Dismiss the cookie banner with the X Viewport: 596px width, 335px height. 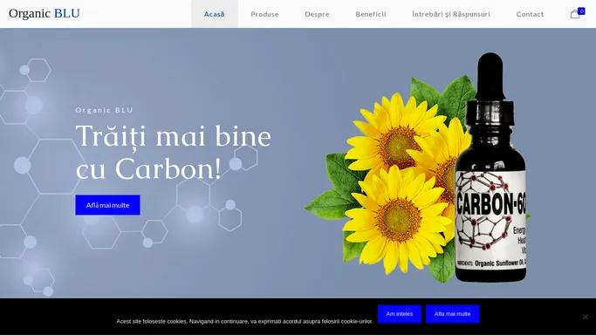click(x=586, y=317)
